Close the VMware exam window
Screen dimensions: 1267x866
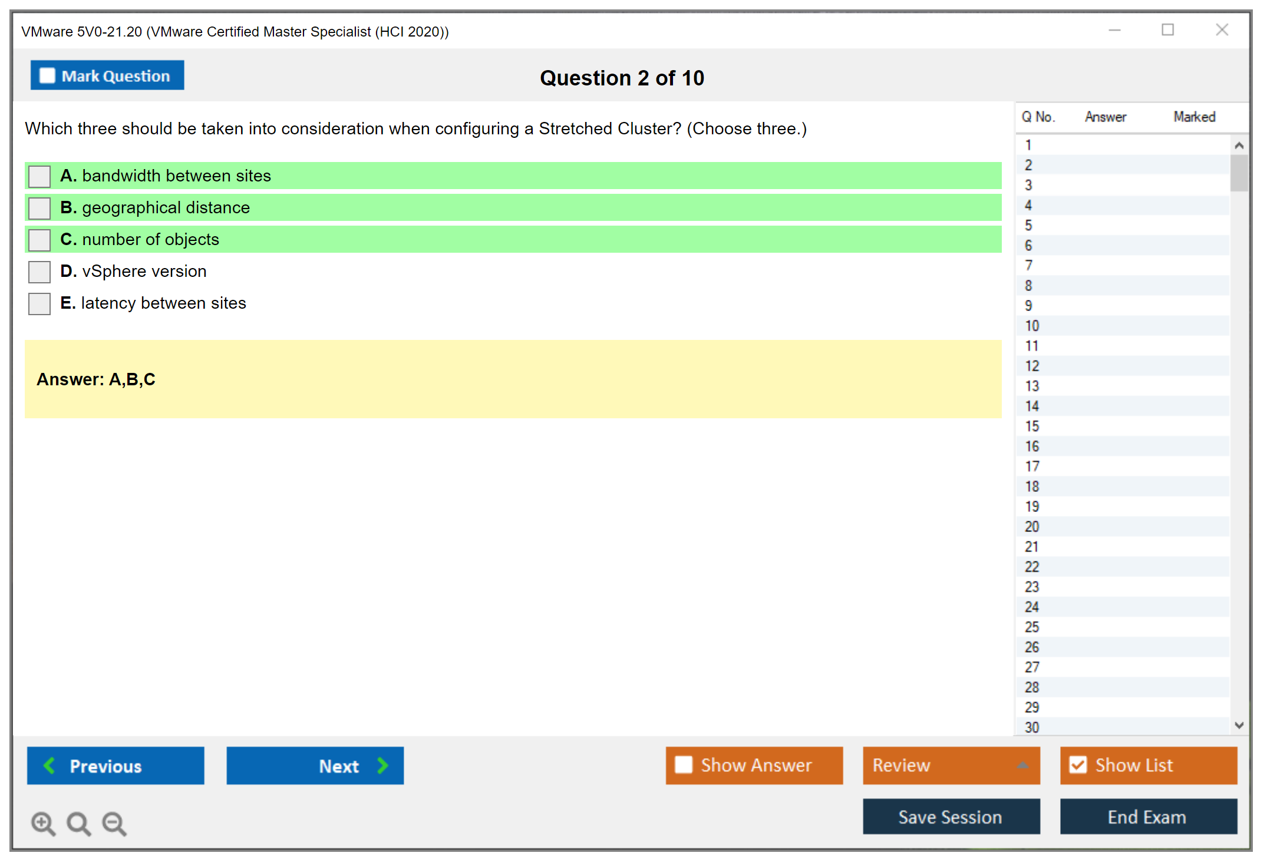point(1222,30)
